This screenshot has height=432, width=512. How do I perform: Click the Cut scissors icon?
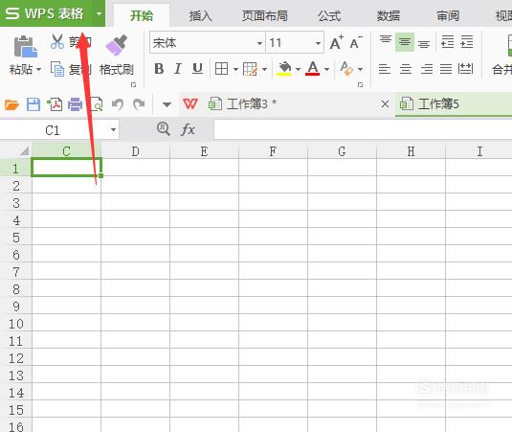57,42
